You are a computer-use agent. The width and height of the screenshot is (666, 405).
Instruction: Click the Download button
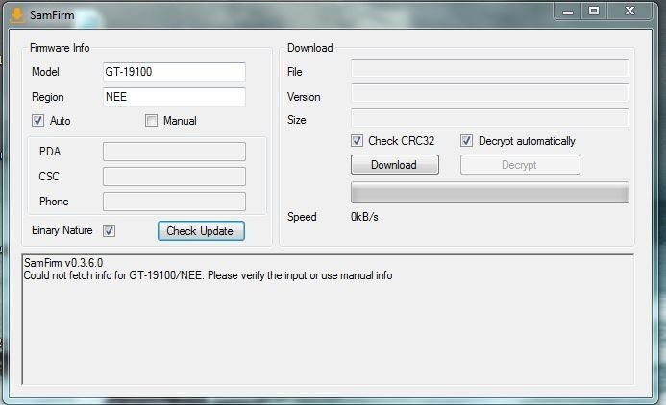pyautogui.click(x=395, y=164)
